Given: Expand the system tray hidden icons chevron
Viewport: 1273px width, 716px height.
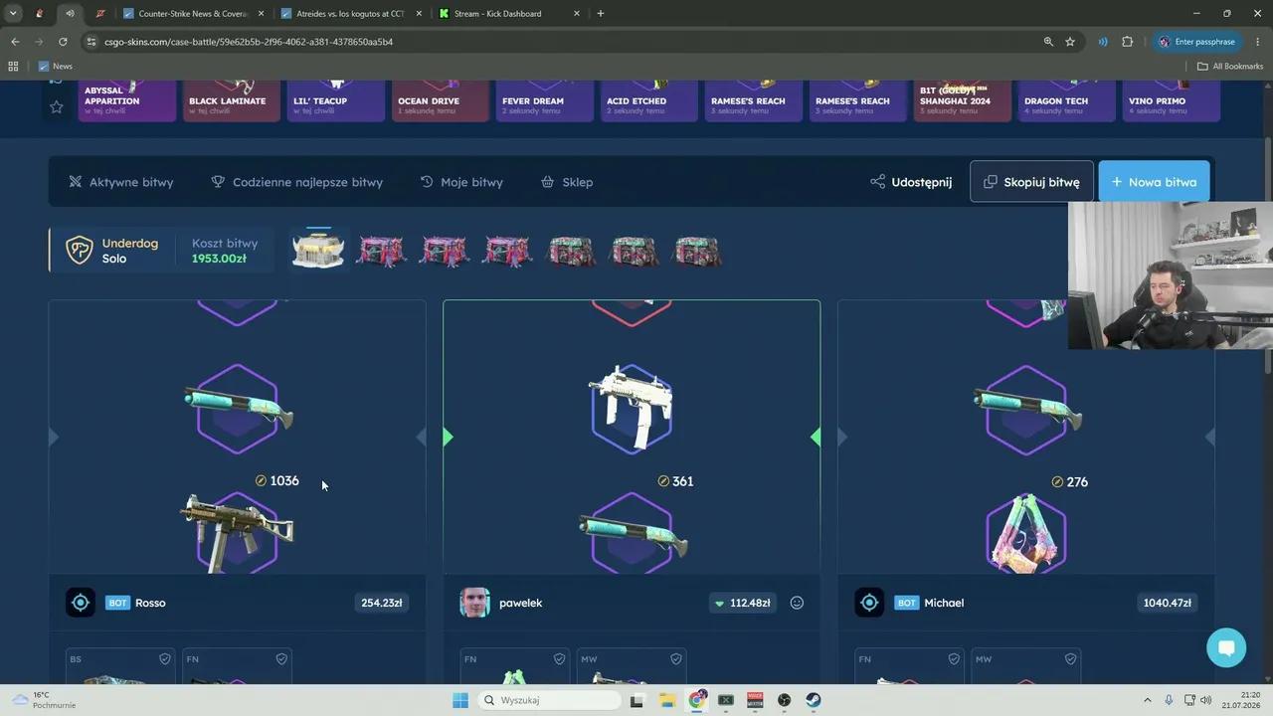Looking at the screenshot, I should click(x=1147, y=700).
